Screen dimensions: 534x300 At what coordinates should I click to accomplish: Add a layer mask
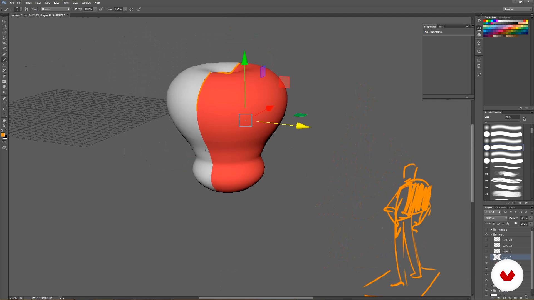(504, 298)
